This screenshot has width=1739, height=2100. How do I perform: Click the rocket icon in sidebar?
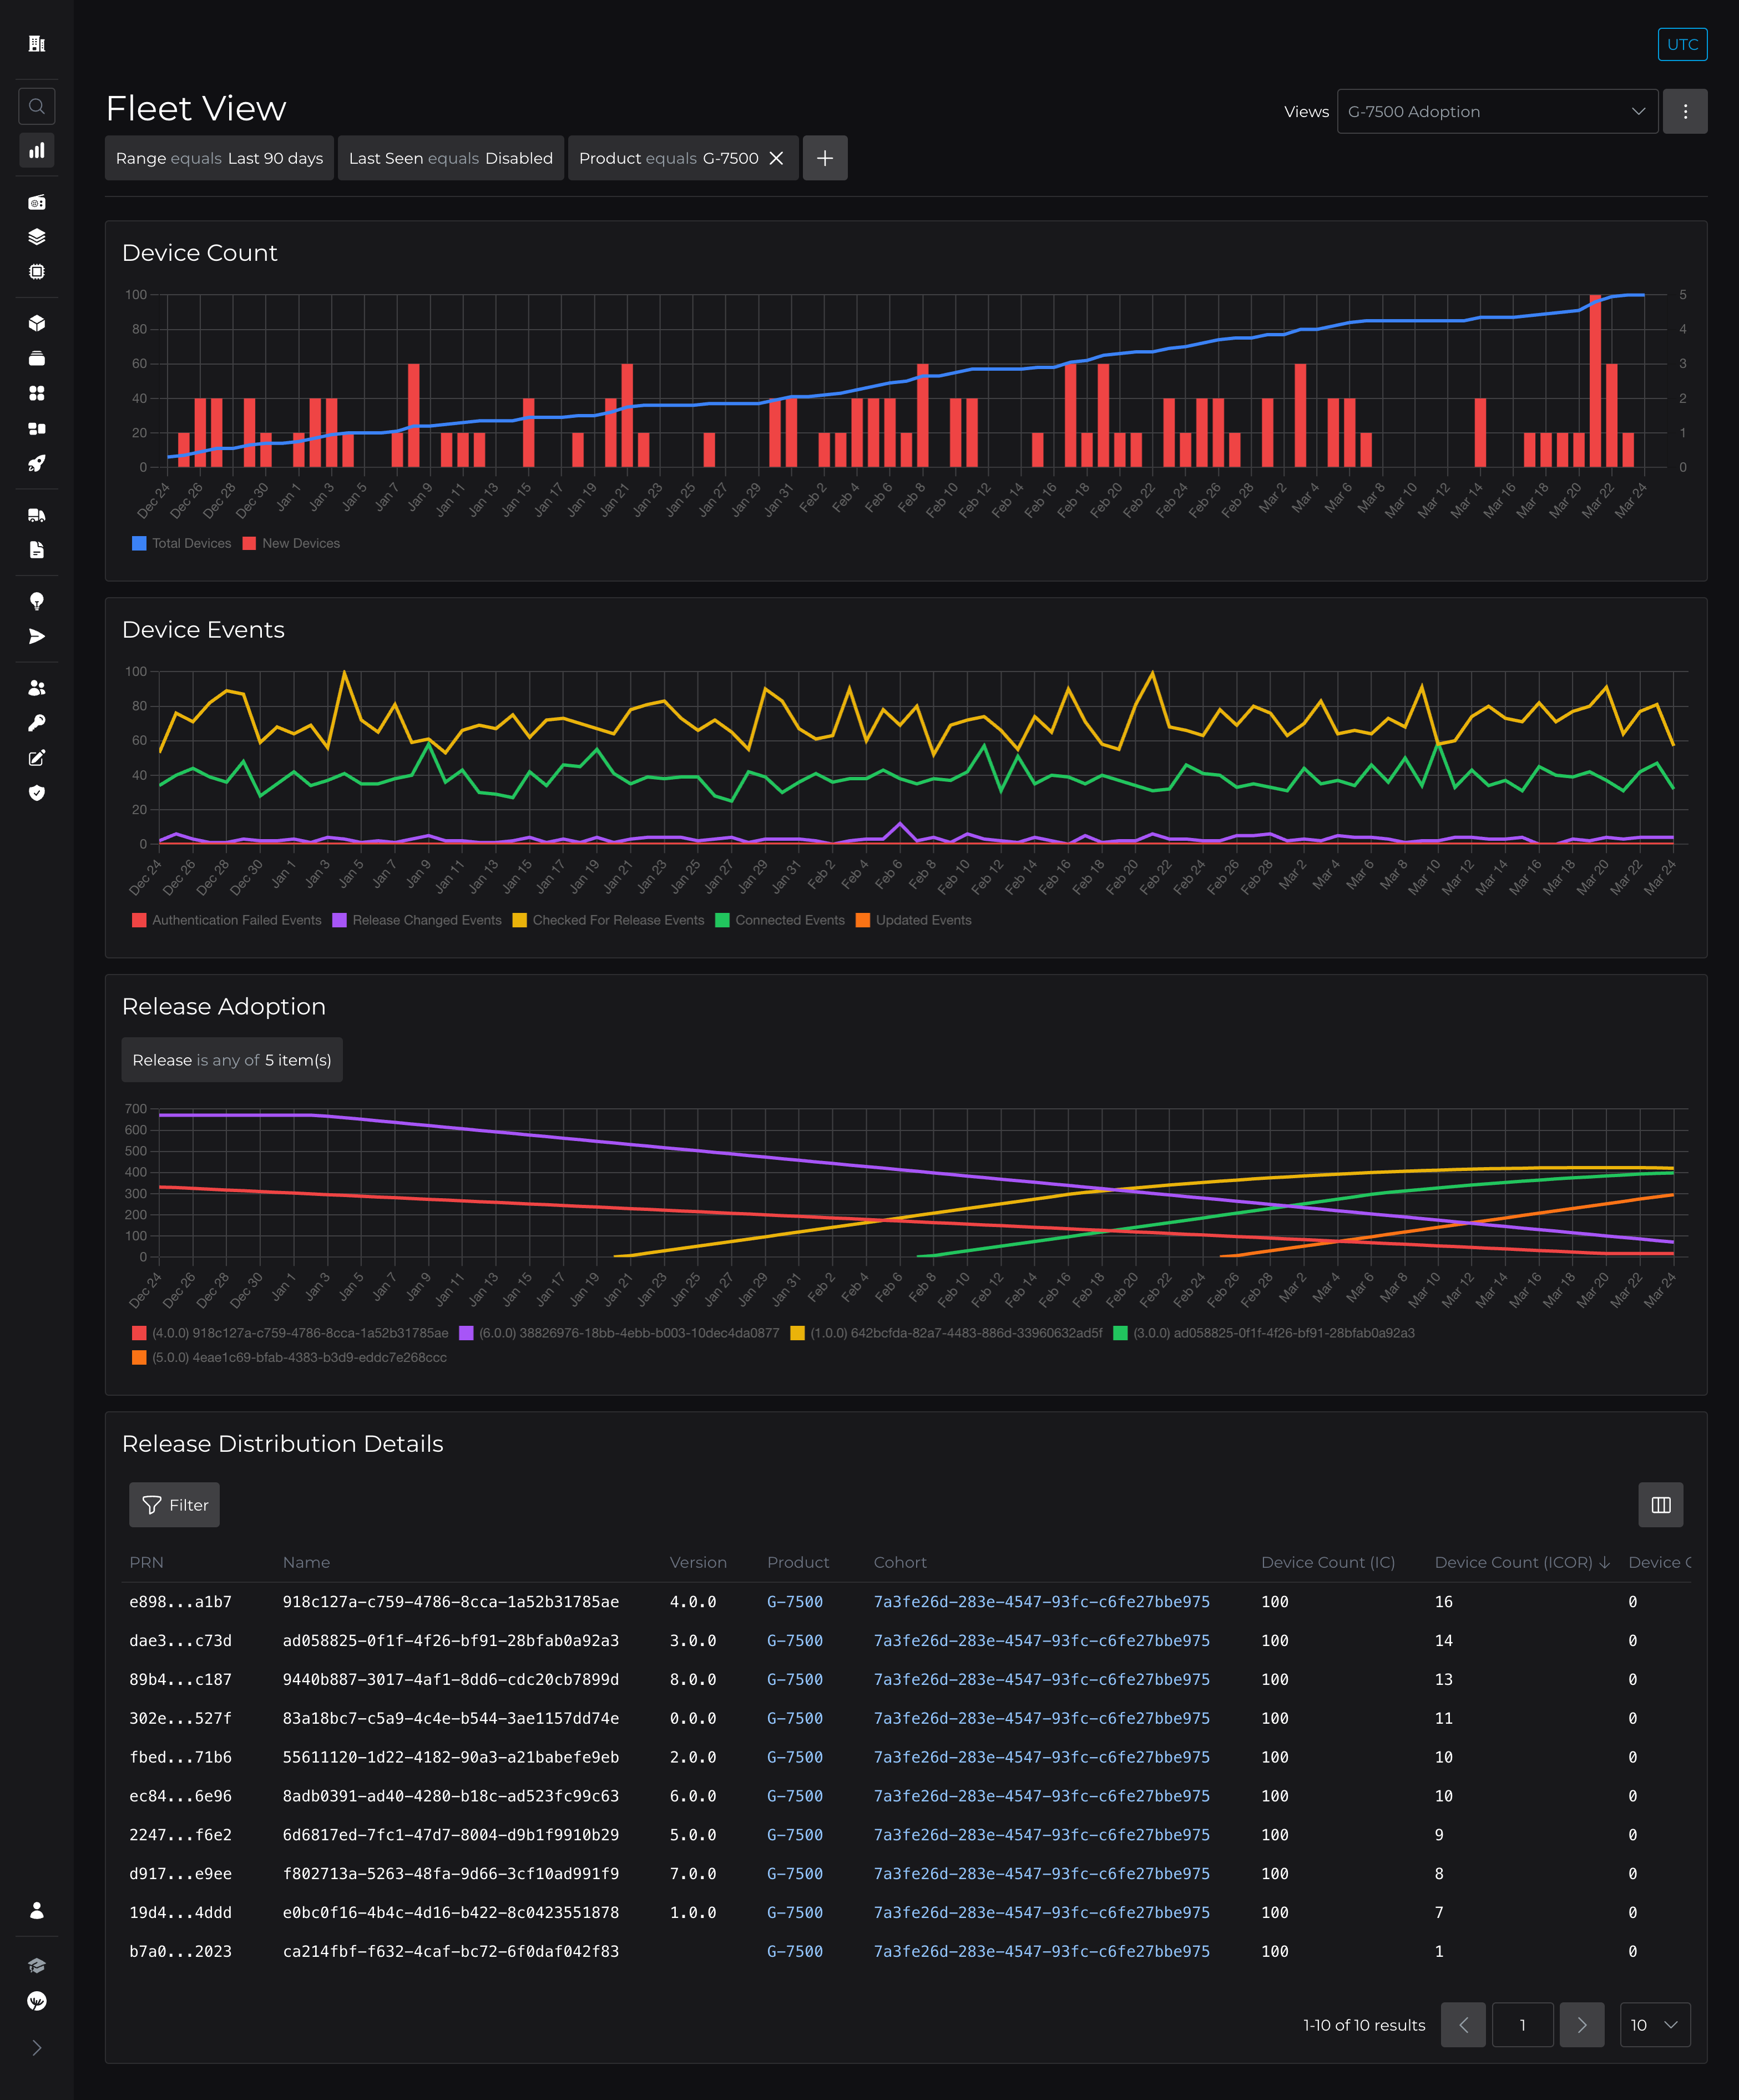37,463
